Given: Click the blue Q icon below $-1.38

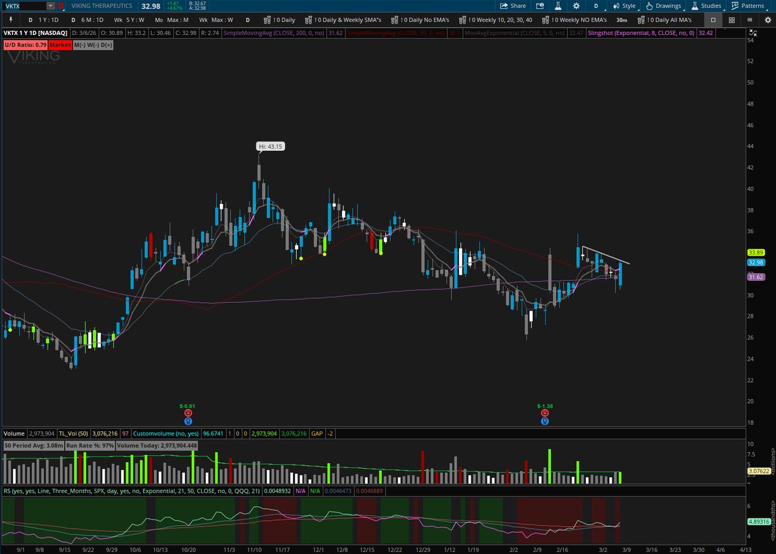Looking at the screenshot, I should pyautogui.click(x=545, y=421).
